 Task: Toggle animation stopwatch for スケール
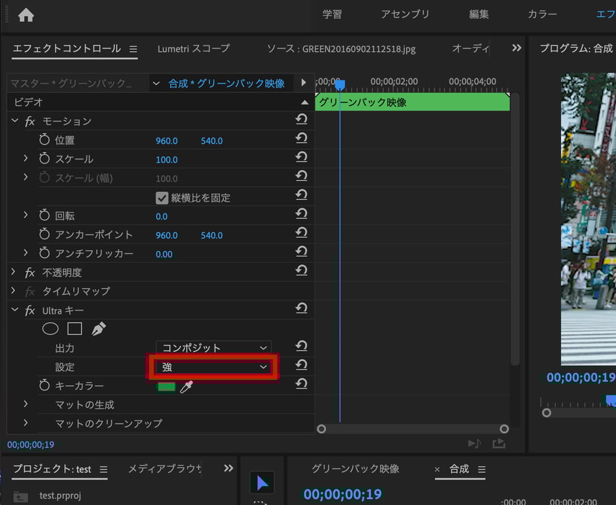pos(44,158)
